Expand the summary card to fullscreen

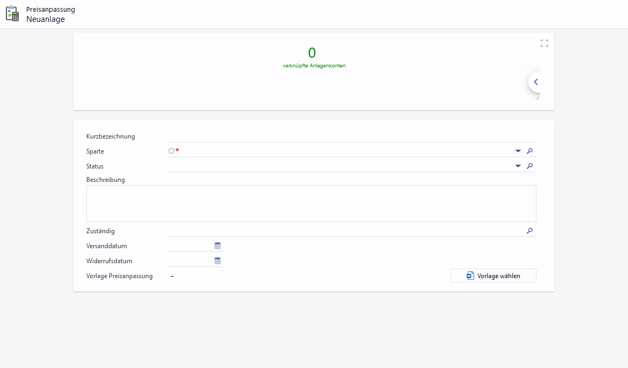click(x=544, y=43)
